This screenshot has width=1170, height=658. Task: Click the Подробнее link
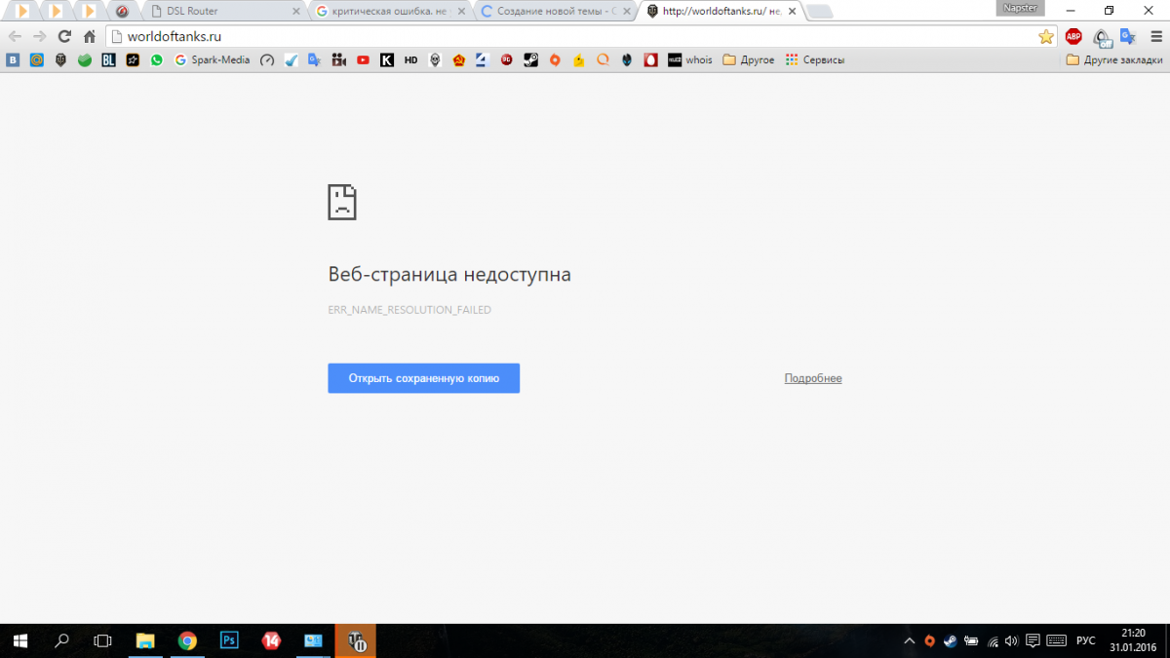coord(813,378)
